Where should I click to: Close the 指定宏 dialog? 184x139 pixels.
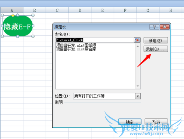[x=164, y=27]
